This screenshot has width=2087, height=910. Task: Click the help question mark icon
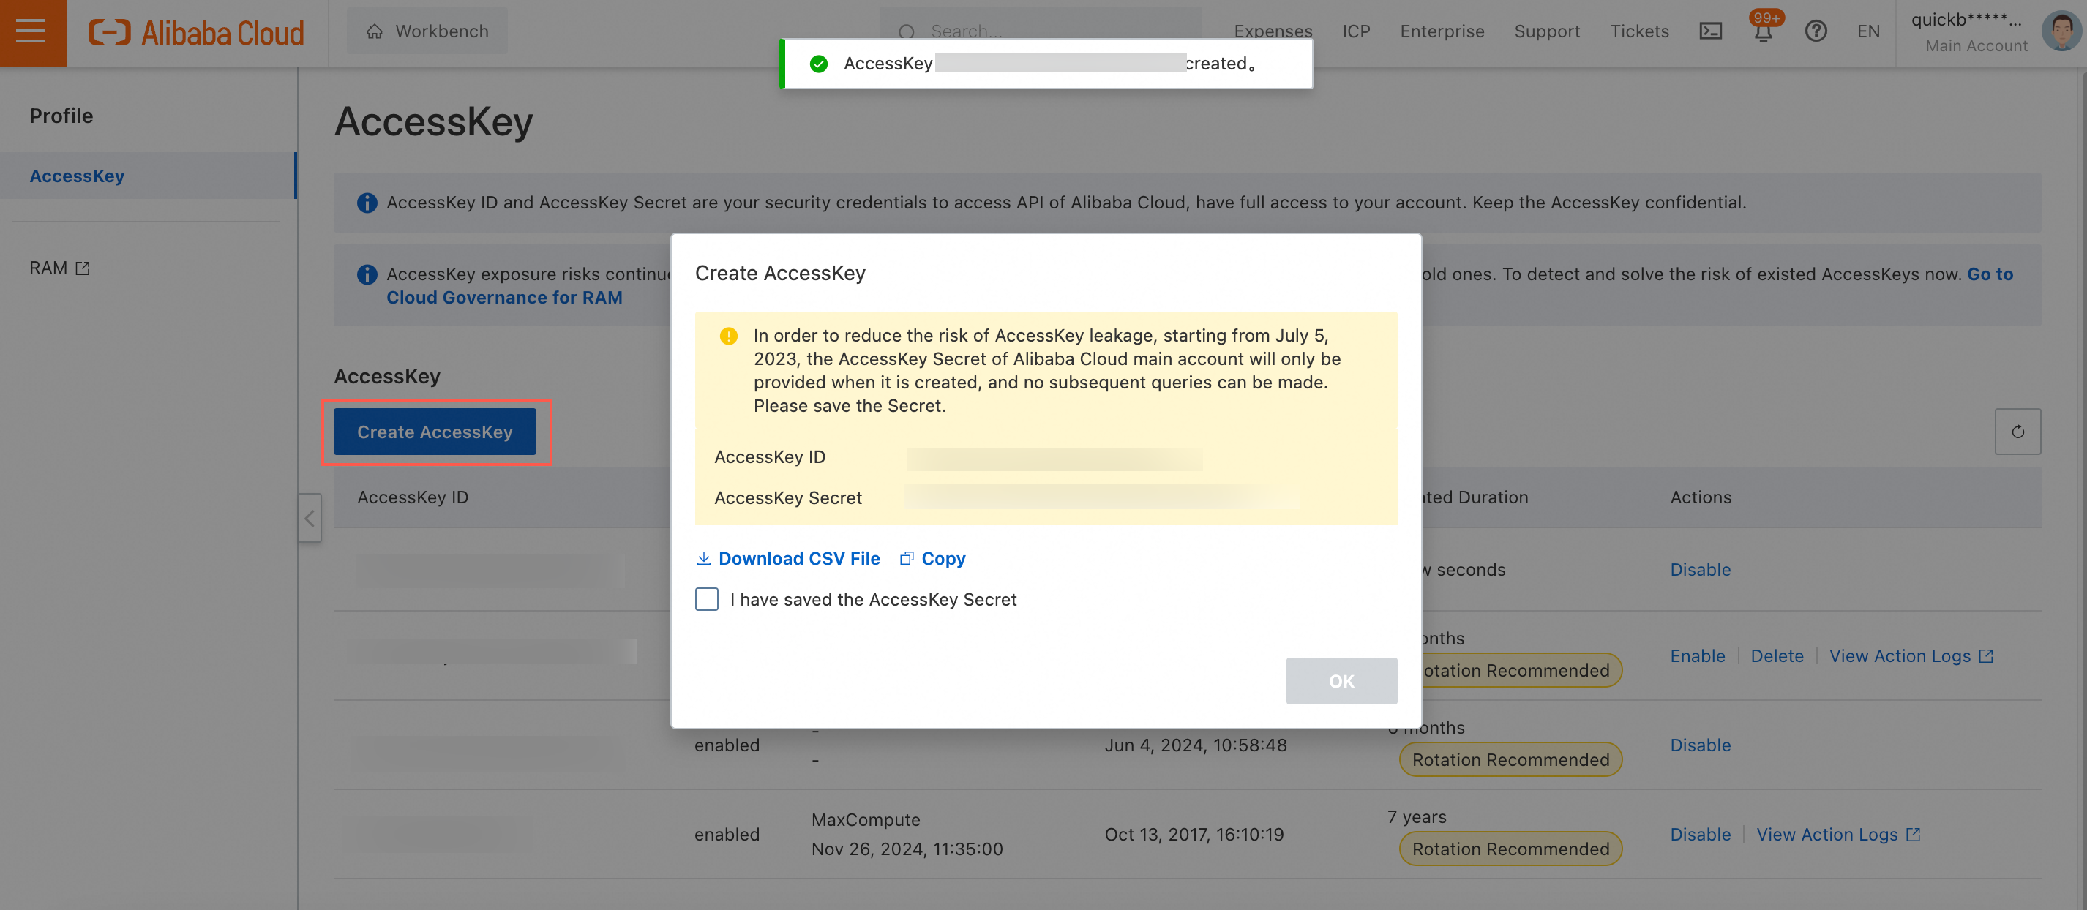(1816, 31)
